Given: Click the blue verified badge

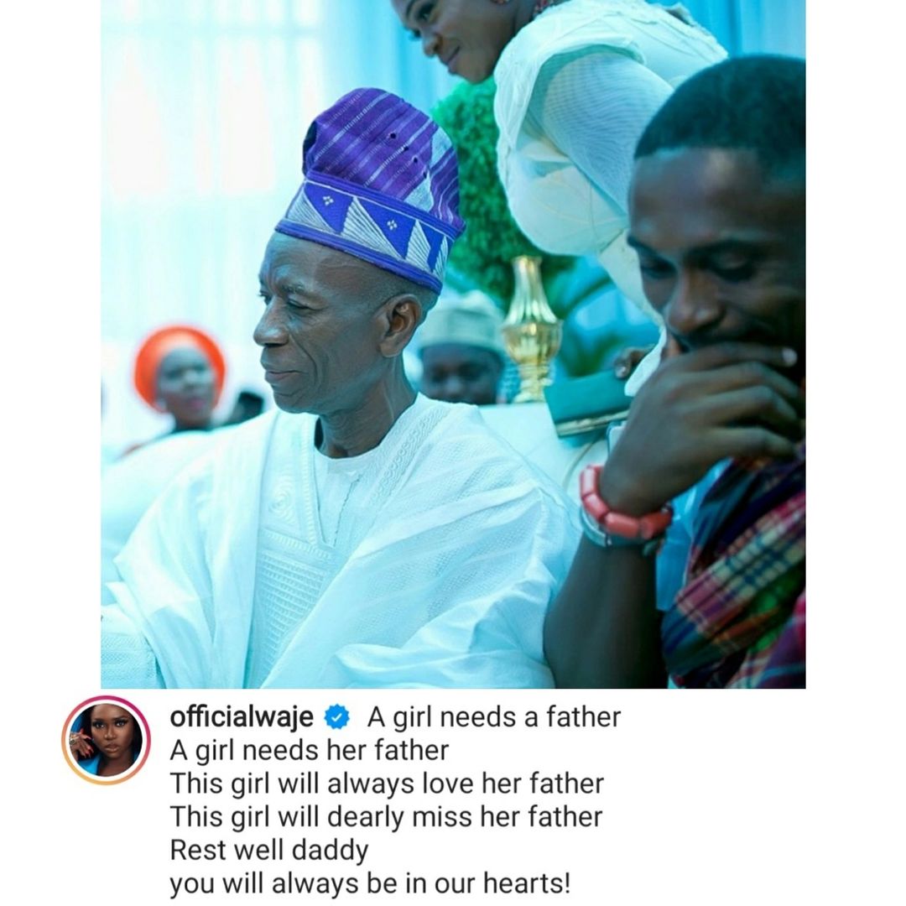Looking at the screenshot, I should pos(337,717).
